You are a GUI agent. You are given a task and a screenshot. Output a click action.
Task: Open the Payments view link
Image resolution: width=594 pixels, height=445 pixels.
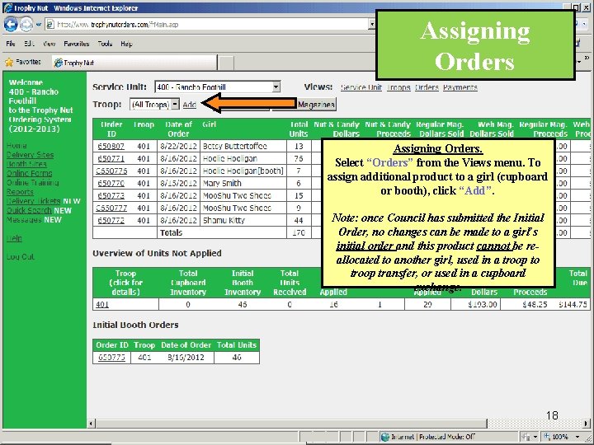click(460, 87)
